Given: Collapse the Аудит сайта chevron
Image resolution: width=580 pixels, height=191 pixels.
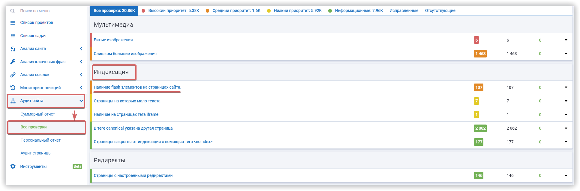Looking at the screenshot, I should click(81, 101).
